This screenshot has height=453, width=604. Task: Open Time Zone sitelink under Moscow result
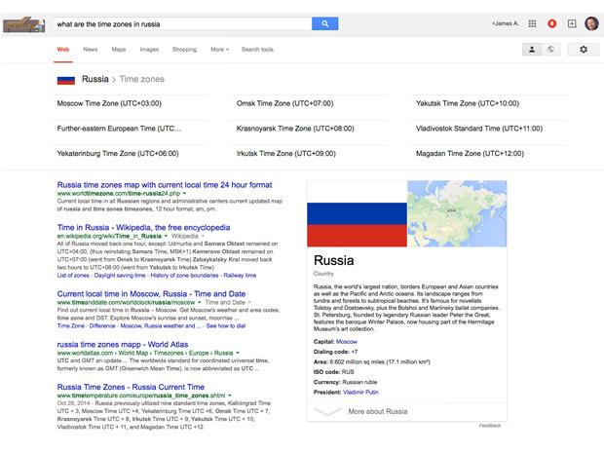[x=71, y=326]
